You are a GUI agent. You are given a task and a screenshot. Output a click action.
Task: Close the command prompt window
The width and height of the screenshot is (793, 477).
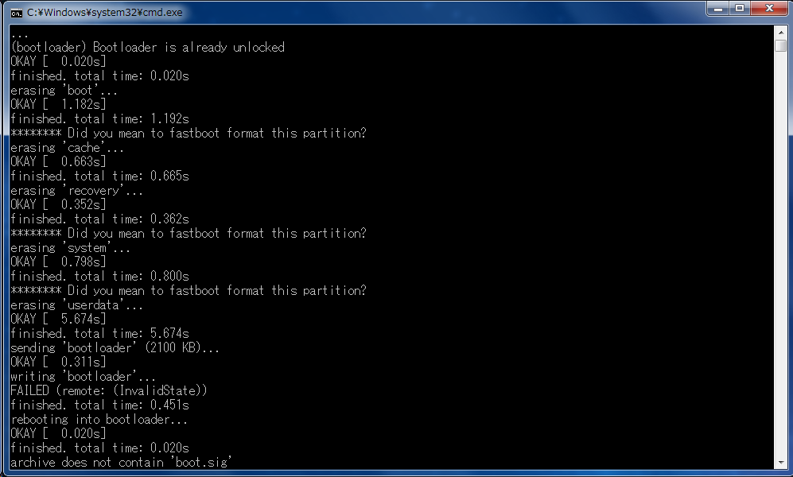[770, 8]
